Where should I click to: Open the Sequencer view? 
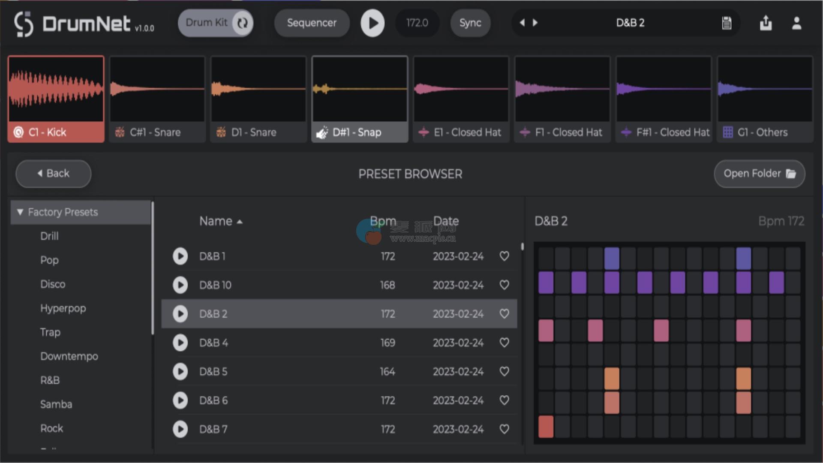coord(312,23)
